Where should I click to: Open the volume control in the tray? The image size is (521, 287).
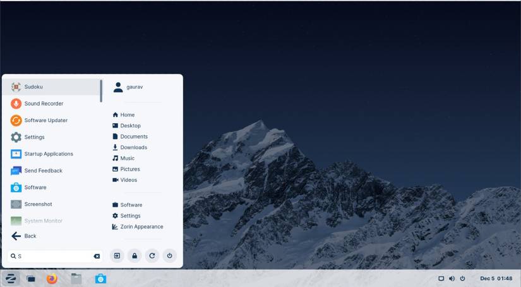click(452, 279)
